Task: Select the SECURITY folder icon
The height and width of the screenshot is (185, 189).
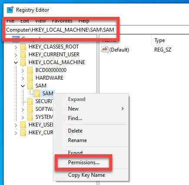Action: (30, 101)
